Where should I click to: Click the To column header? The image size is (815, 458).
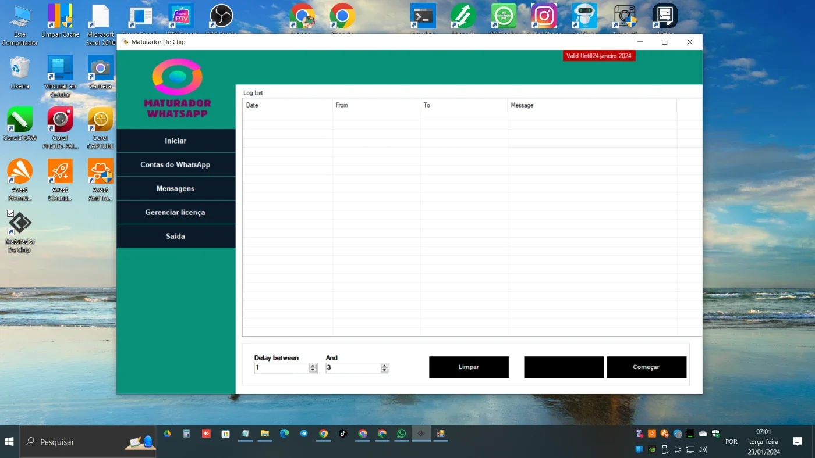tap(464, 105)
